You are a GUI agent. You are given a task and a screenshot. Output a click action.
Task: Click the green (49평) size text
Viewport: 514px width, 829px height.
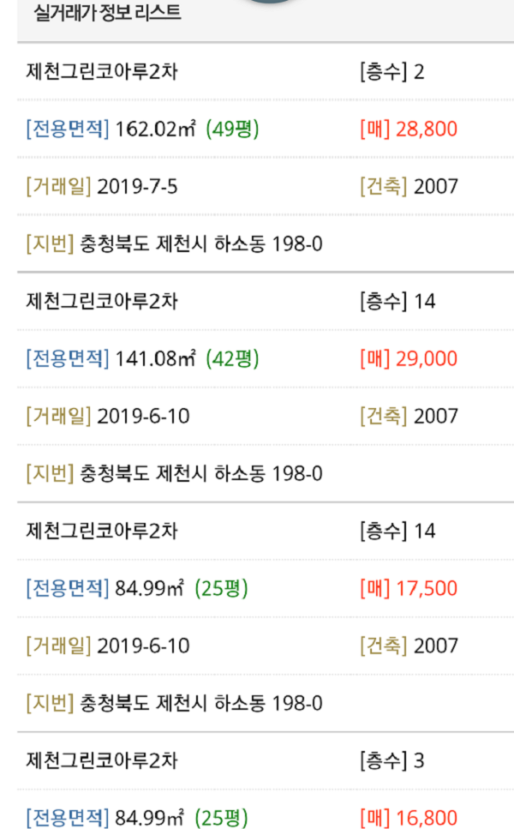[232, 129]
